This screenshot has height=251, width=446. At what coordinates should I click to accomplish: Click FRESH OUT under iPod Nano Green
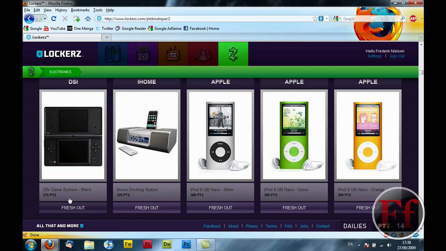(294, 208)
